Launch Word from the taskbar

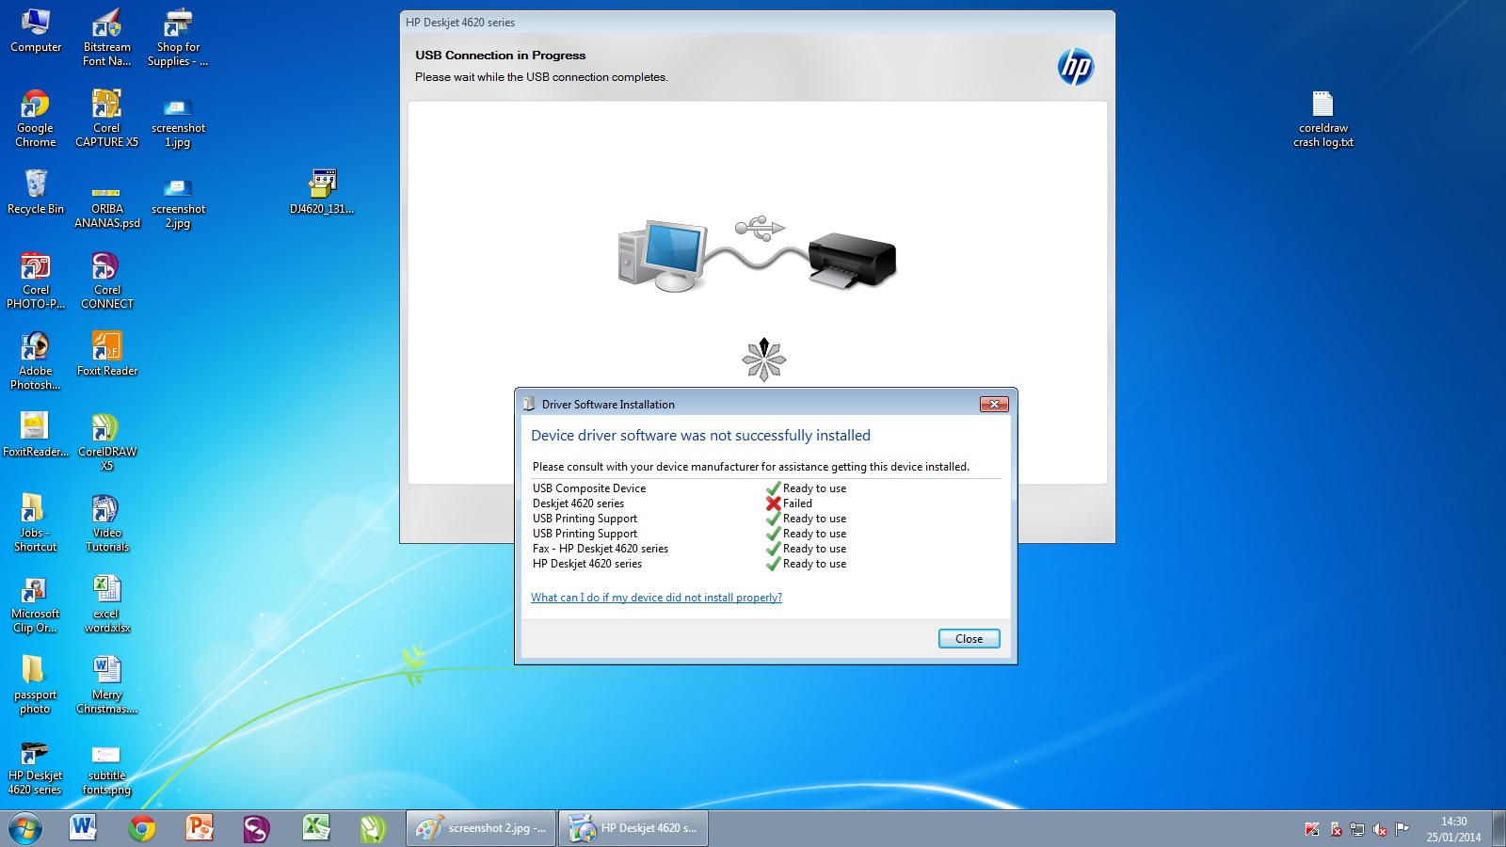pos(83,828)
